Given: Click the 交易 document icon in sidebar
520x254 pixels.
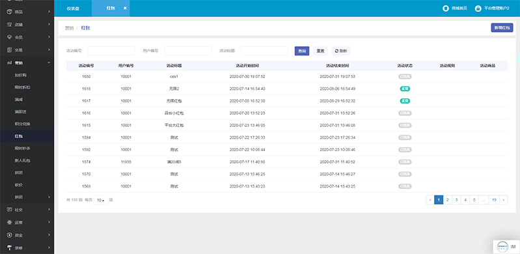Looking at the screenshot, I should click(10, 49).
